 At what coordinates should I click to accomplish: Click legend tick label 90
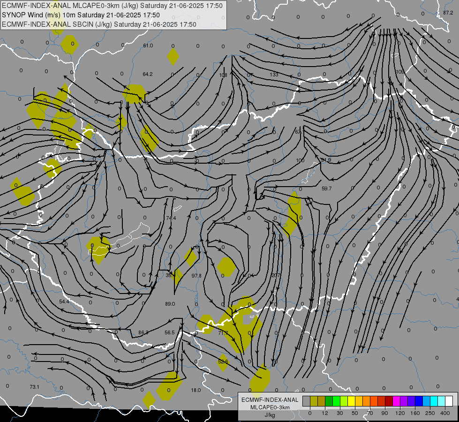[x=384, y=413]
